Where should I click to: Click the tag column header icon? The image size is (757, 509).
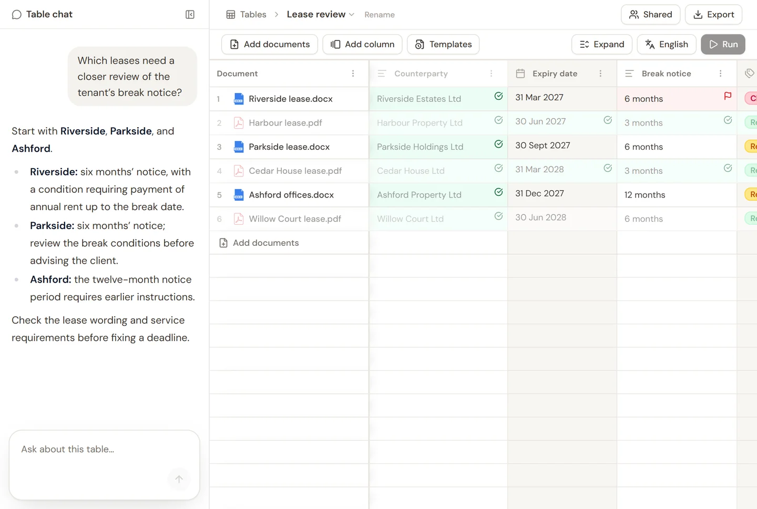coord(749,74)
